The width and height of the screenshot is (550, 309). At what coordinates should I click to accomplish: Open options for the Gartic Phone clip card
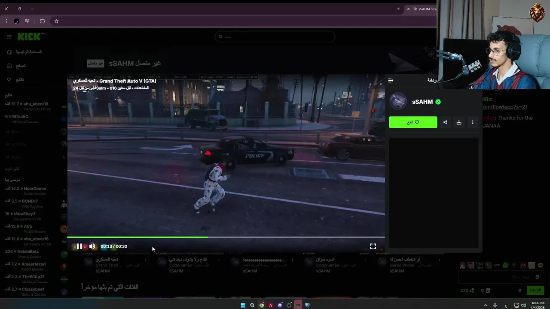tap(439, 260)
